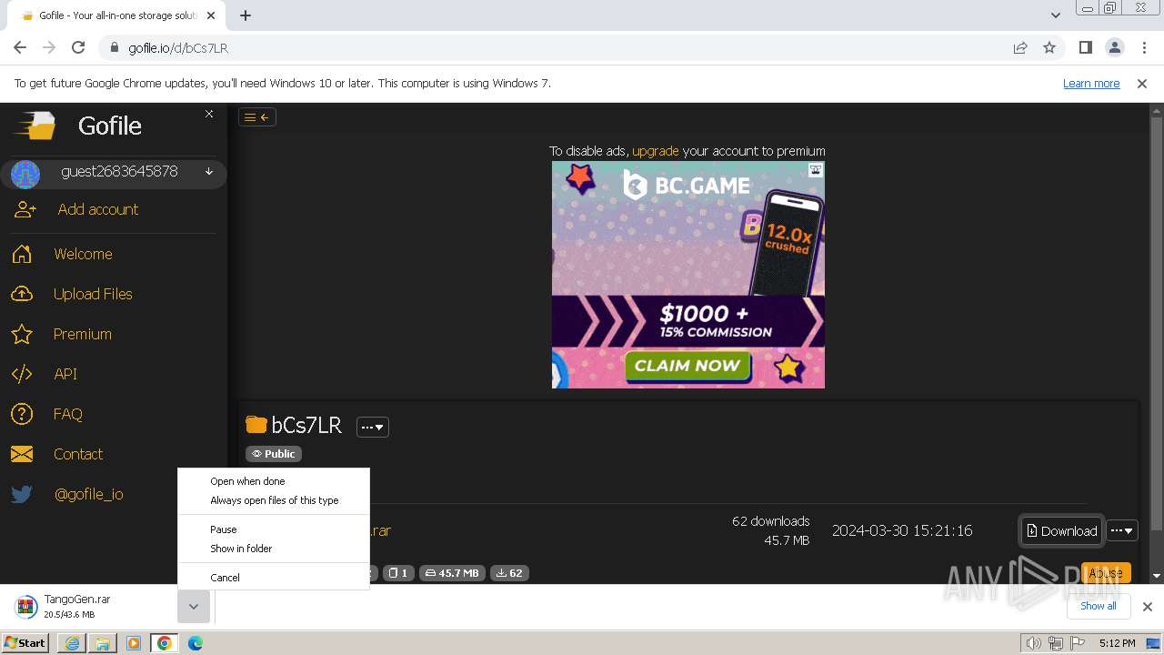
Task: Click the Windows Start button
Action: [25, 643]
